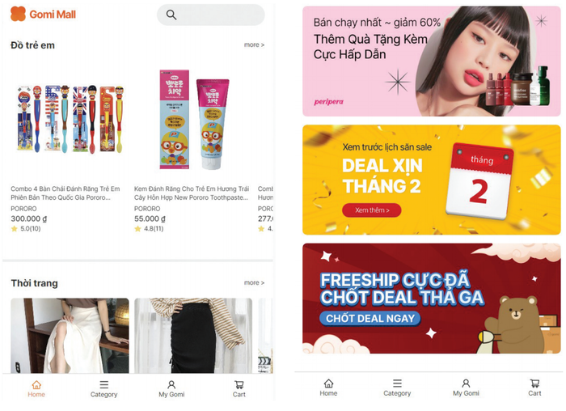Click CHỐT DEAL NGAY button
This screenshot has width=566, height=411.
(x=370, y=318)
